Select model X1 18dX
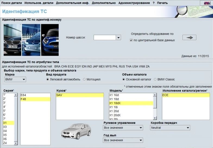This screenshot has height=148, width=213. click(x=131, y=103)
